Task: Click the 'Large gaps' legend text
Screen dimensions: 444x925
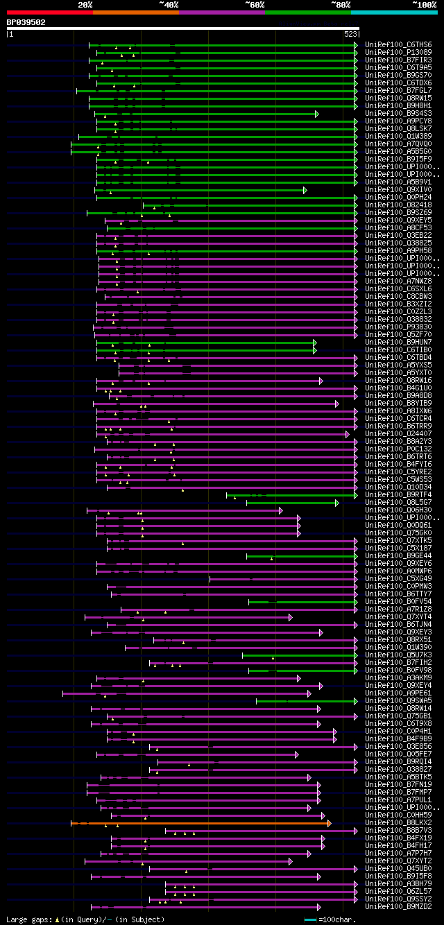Action: click(28, 919)
